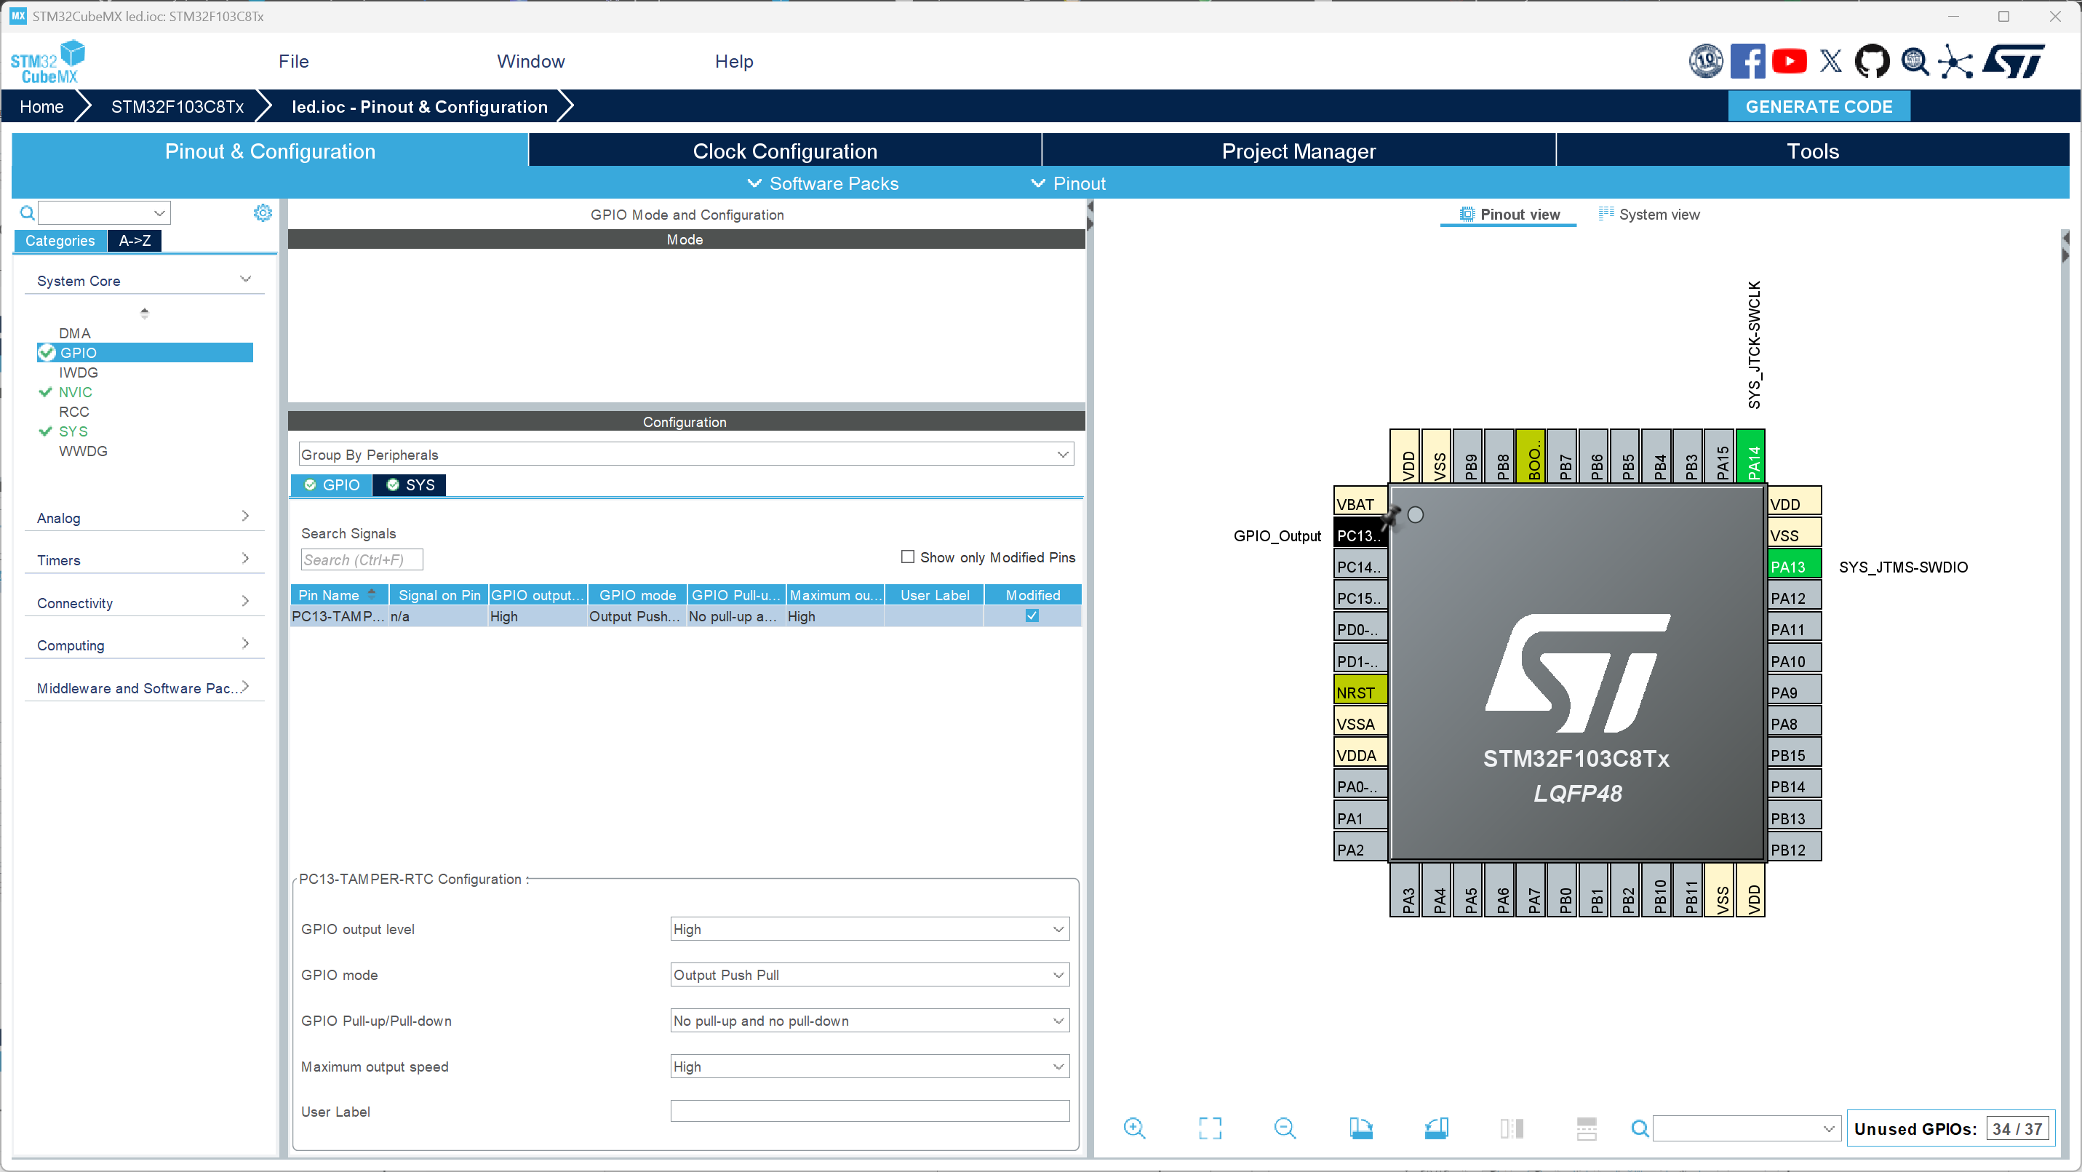Open the Facebook icon in the header
Screen dimensions: 2082x1172
1747,61
